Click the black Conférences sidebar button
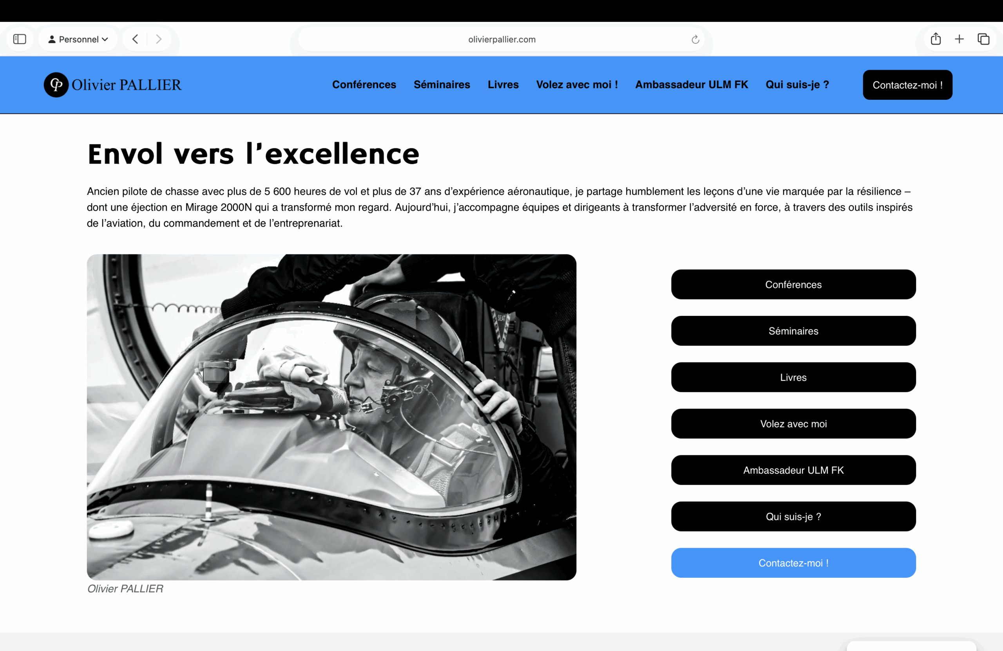Viewport: 1003px width, 651px height. (x=793, y=285)
